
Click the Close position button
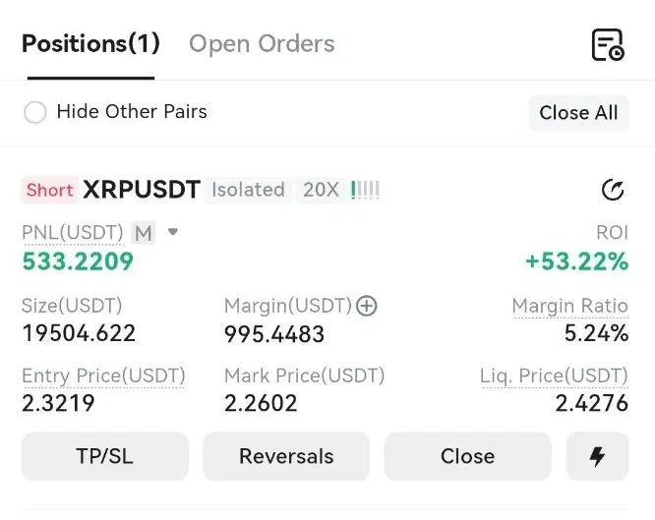(467, 456)
